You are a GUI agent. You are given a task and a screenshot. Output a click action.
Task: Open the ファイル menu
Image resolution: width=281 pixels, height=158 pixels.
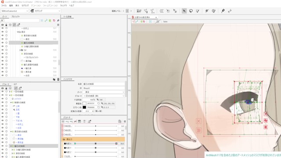click(4, 6)
